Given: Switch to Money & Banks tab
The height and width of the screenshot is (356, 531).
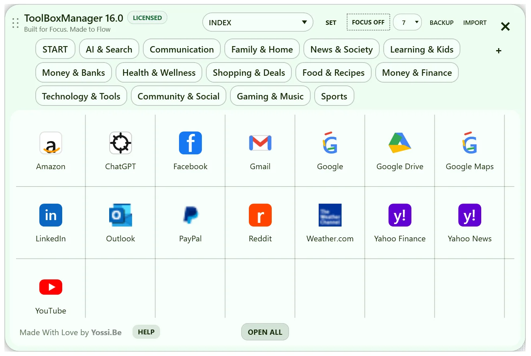Looking at the screenshot, I should coord(73,73).
